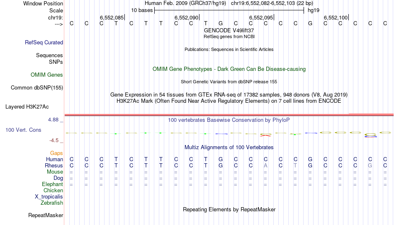Open the RefSeq Curated track label

(44, 42)
